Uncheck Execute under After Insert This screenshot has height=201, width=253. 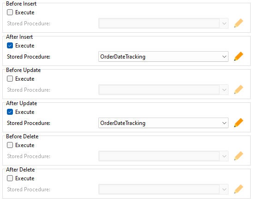[10, 46]
